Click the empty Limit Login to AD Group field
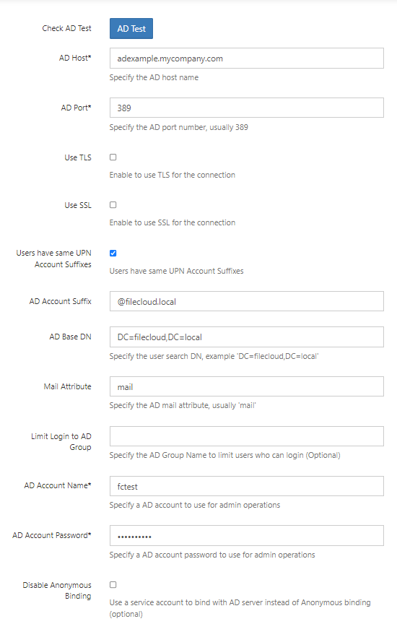 [x=247, y=436]
